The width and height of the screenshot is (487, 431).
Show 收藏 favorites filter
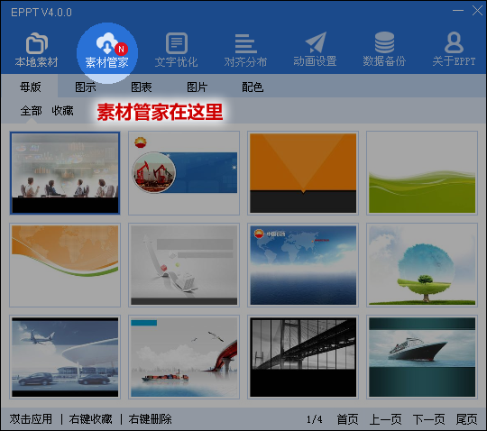[x=62, y=111]
